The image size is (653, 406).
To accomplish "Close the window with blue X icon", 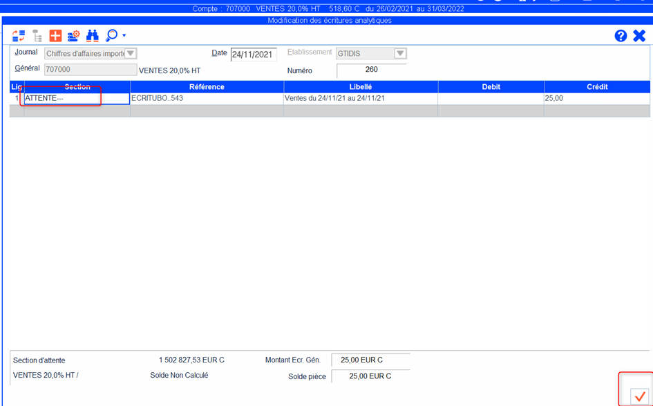I will point(639,36).
